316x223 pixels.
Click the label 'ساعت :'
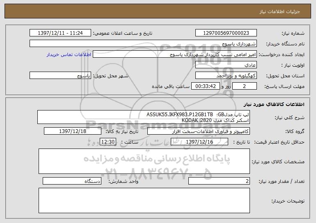[x=130, y=142]
